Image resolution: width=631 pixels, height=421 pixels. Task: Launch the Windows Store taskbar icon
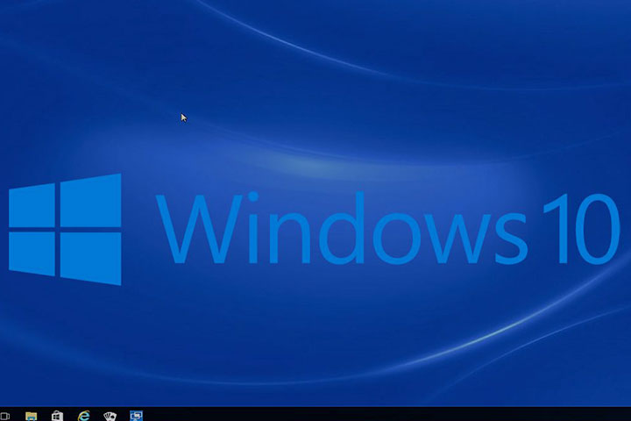[x=58, y=416]
